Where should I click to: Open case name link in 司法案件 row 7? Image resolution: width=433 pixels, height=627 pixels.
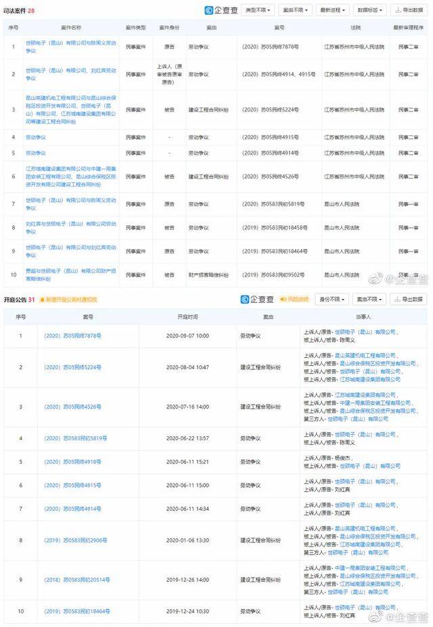click(71, 204)
